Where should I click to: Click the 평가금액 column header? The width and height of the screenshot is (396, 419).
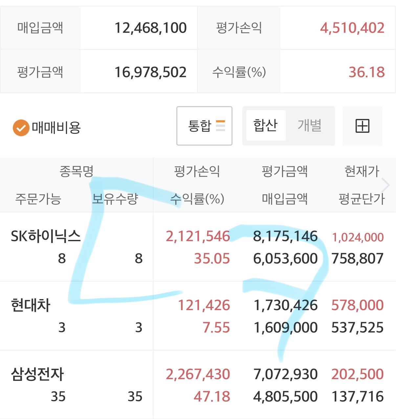pos(284,171)
